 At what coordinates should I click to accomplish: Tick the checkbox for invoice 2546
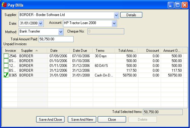click(6, 56)
